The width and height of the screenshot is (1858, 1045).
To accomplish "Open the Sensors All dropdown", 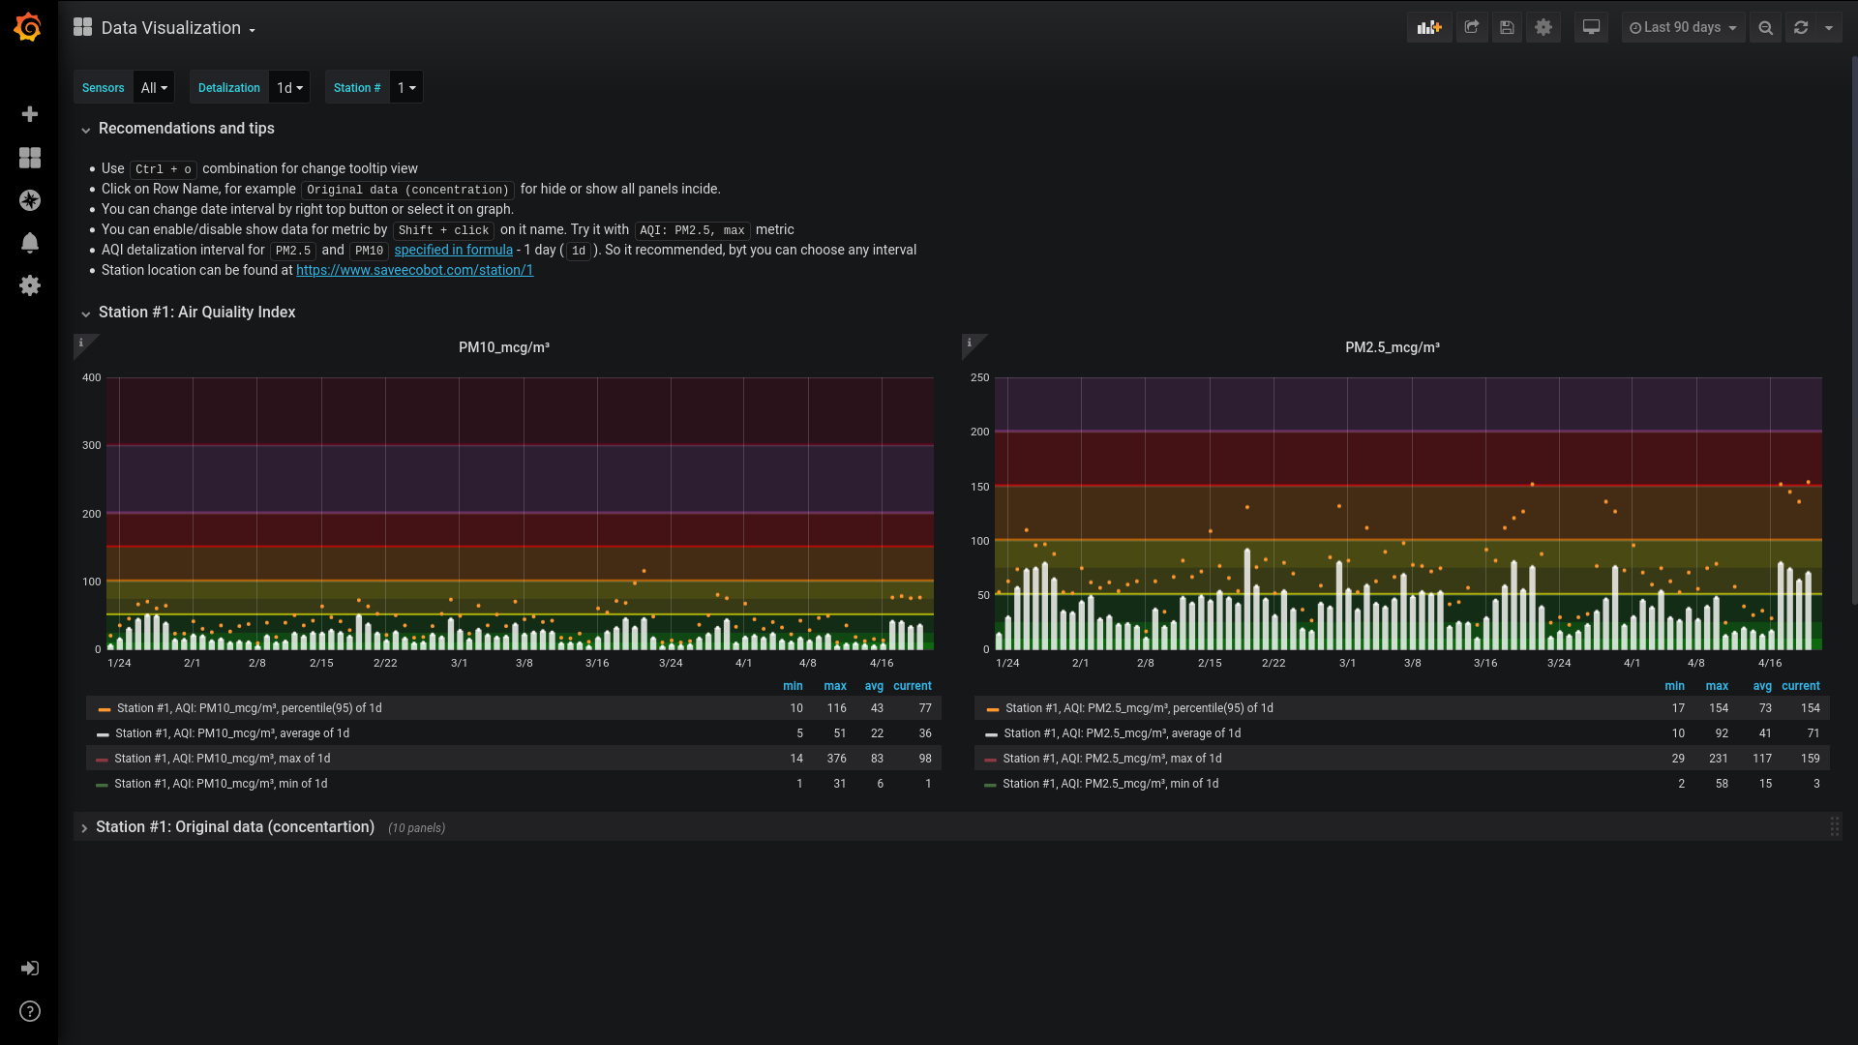I will (x=154, y=88).
